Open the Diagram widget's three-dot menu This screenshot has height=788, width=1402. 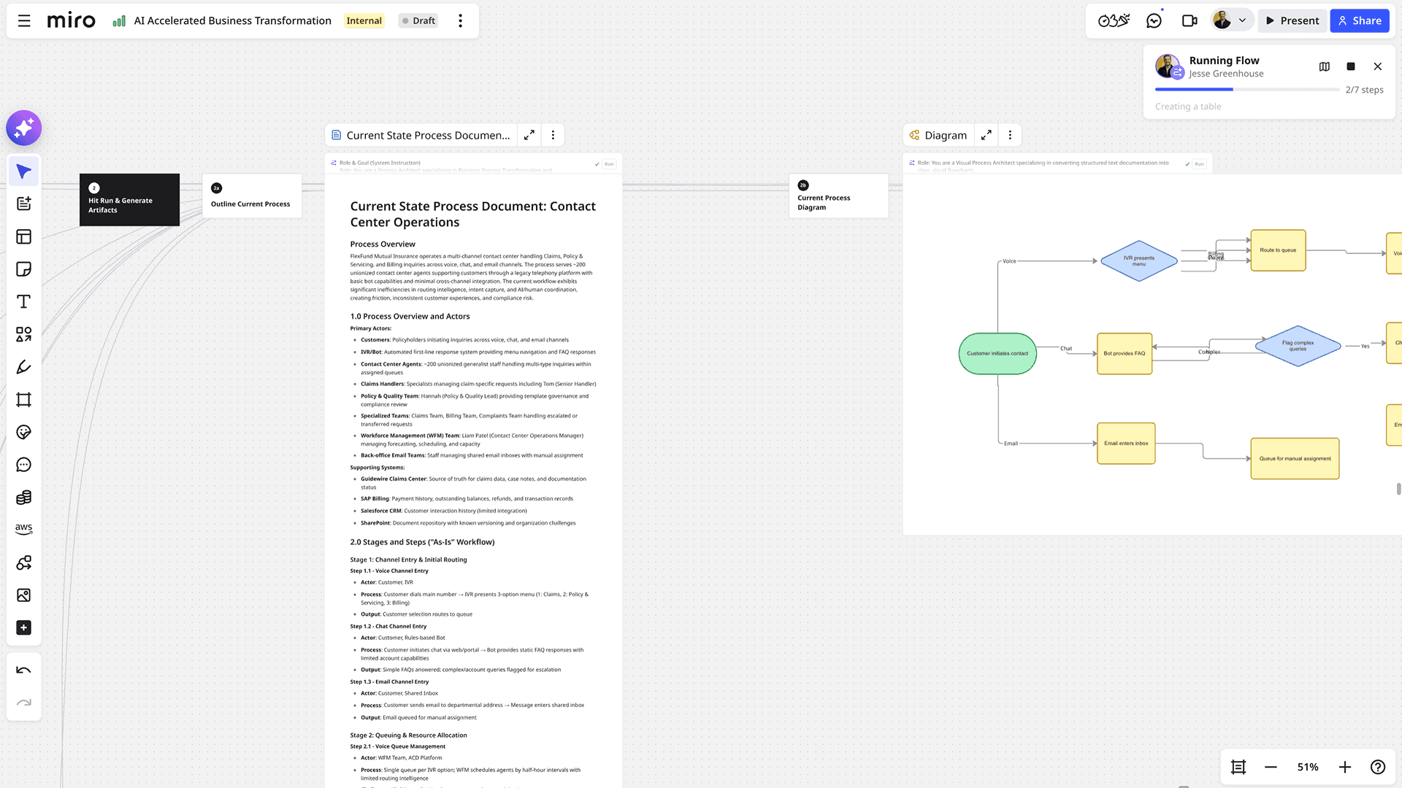(1010, 135)
